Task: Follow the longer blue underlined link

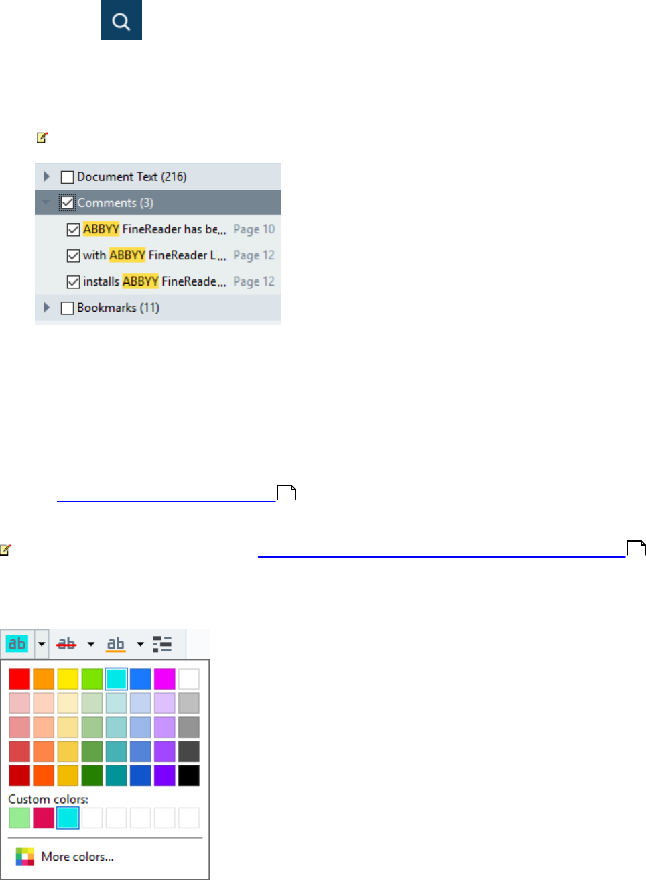Action: click(441, 551)
